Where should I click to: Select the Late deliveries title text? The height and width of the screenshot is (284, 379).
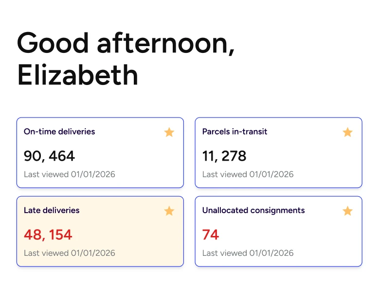52,210
